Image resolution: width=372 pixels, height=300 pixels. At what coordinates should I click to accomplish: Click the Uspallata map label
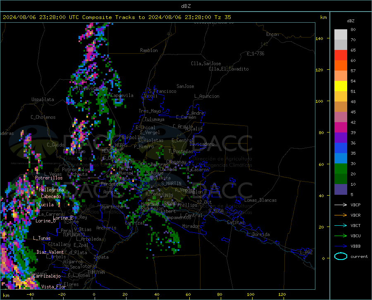coord(43,99)
